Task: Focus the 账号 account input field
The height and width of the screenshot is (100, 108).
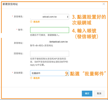Action: (50, 30)
